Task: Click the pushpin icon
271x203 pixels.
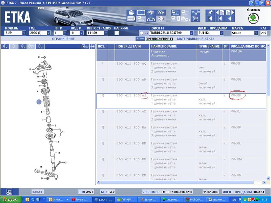Action: 210,13
